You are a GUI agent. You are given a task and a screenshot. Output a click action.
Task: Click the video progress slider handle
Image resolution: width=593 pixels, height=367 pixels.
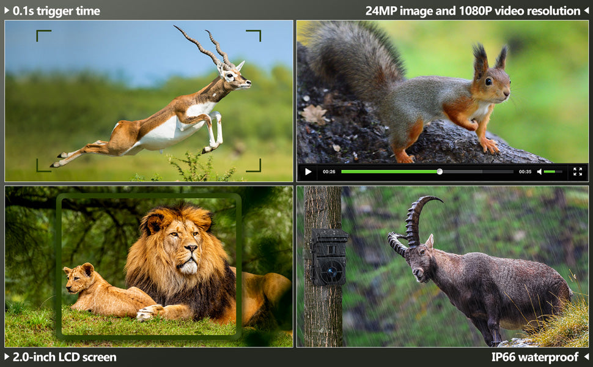440,172
